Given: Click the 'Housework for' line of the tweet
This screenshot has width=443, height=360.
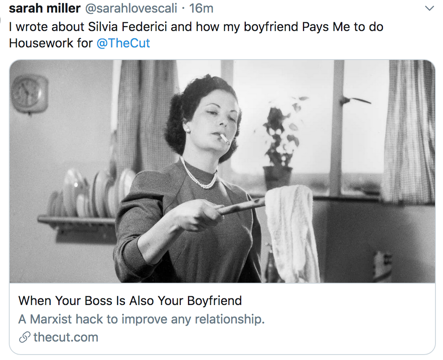Looking at the screenshot, I should (51, 43).
